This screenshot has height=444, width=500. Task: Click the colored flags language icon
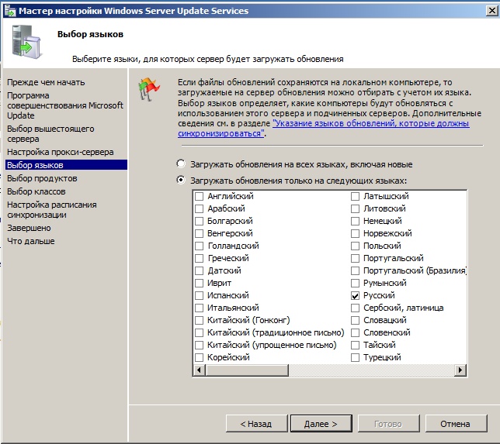(148, 89)
